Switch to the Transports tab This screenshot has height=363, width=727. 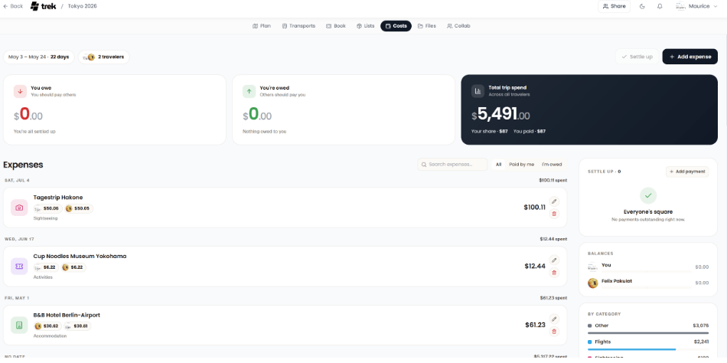click(298, 26)
